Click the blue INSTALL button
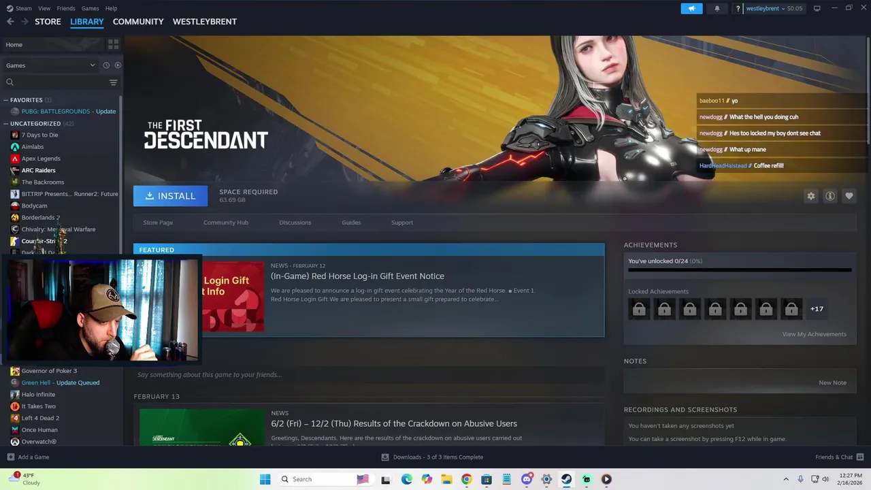Viewport: 871px width, 490px height. coord(170,196)
